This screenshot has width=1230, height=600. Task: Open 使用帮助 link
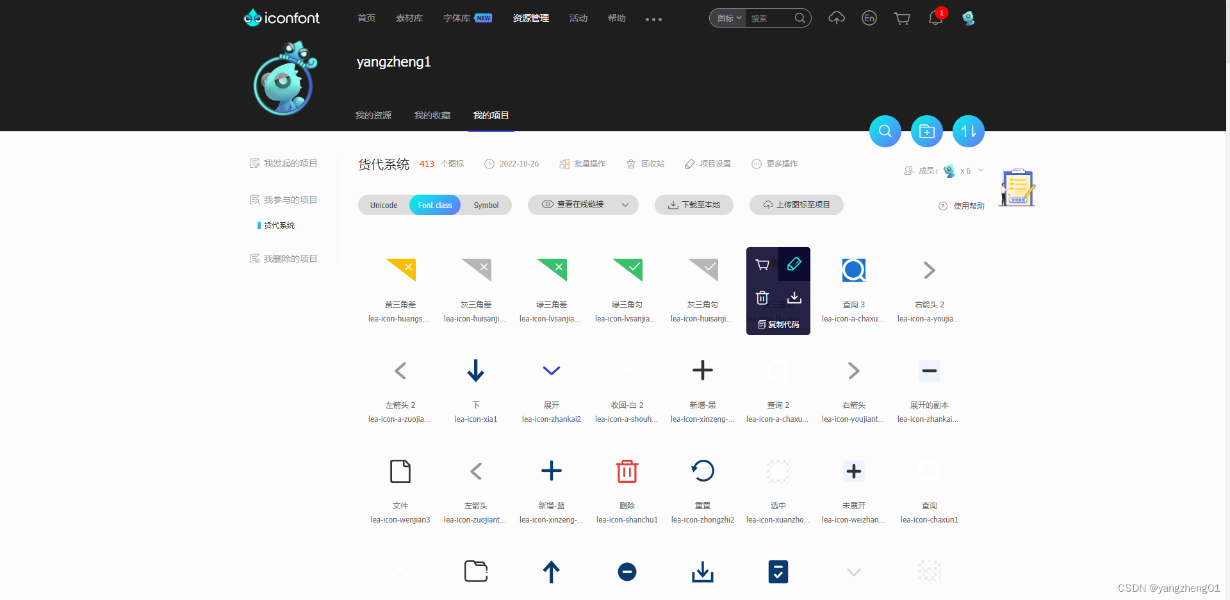click(962, 206)
